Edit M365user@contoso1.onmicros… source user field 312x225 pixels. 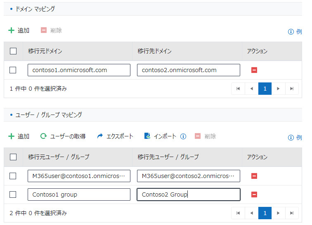click(79, 176)
